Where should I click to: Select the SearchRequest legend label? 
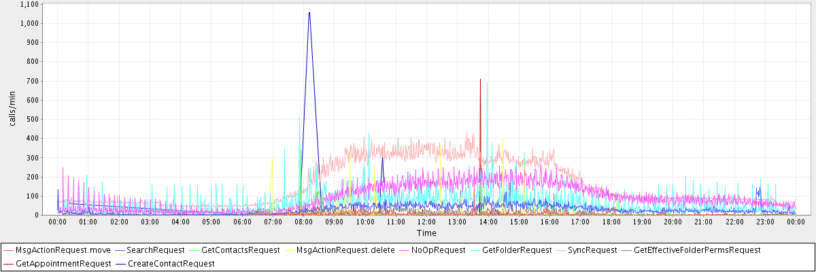tap(156, 250)
